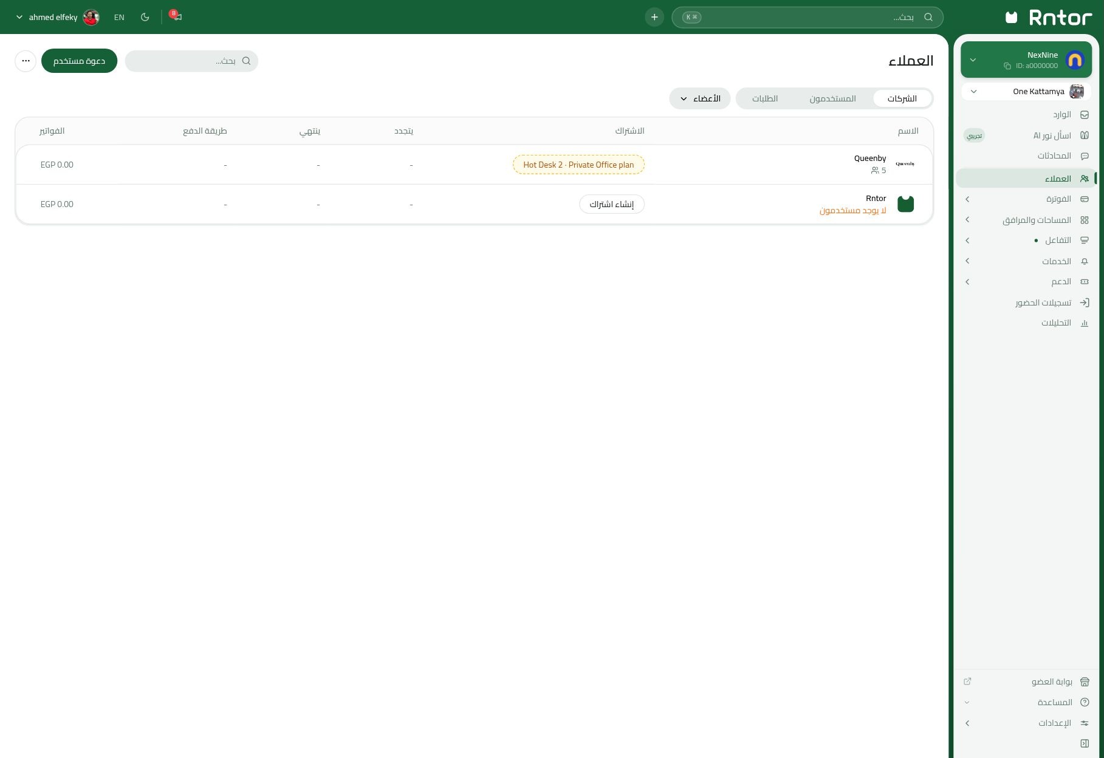Click the plus quick-create button

[654, 17]
